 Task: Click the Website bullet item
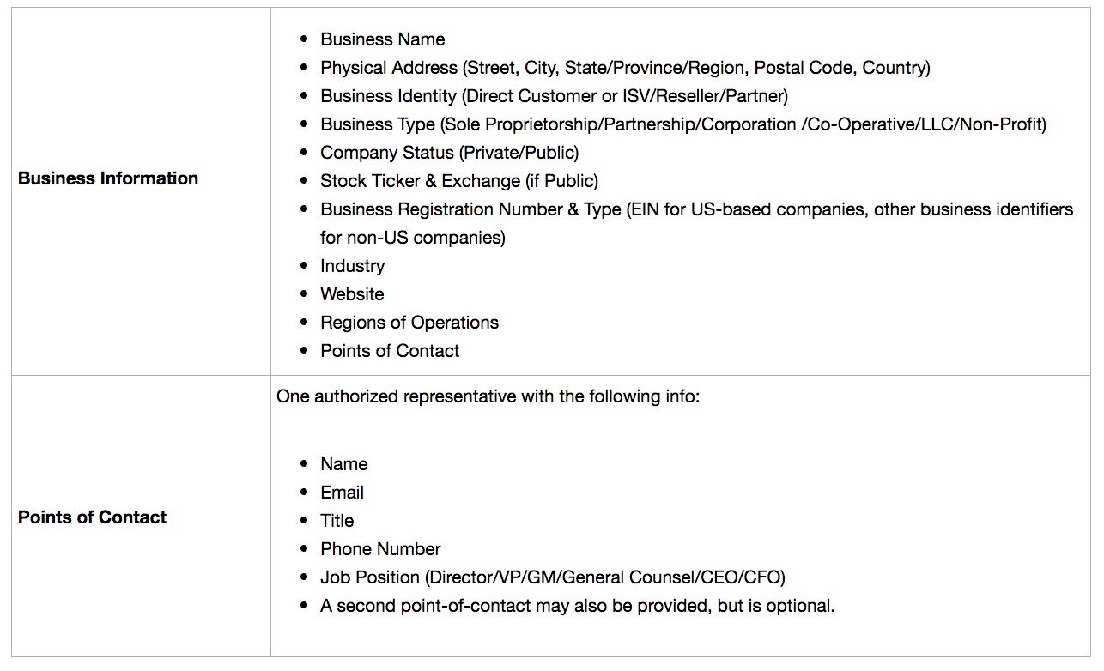point(352,294)
